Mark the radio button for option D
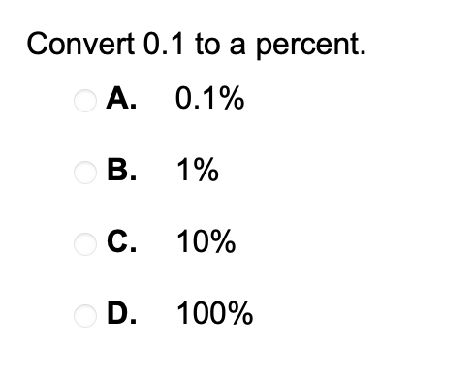Image resolution: width=475 pixels, height=380 pixels. point(85,316)
